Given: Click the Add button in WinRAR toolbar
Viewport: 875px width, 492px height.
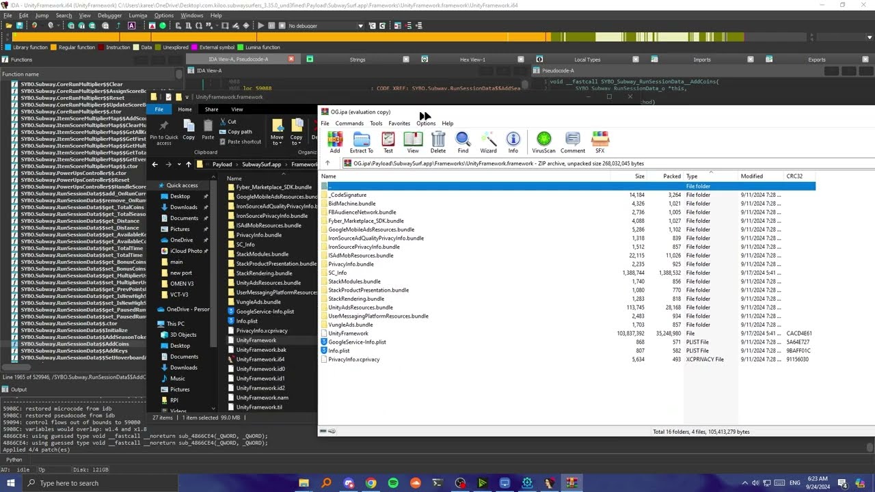Looking at the screenshot, I should point(334,142).
